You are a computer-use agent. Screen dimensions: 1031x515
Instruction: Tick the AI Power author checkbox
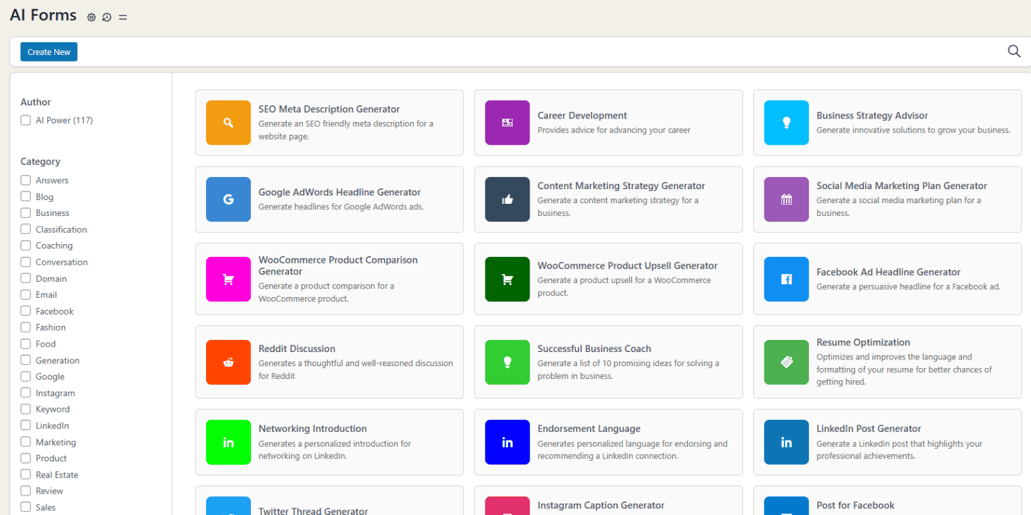26,121
